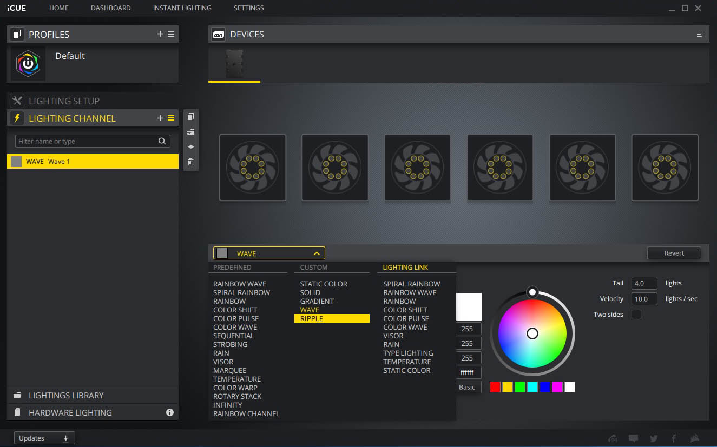Toggle the Two sides checkbox
Viewport: 717px width, 447px height.
636,315
